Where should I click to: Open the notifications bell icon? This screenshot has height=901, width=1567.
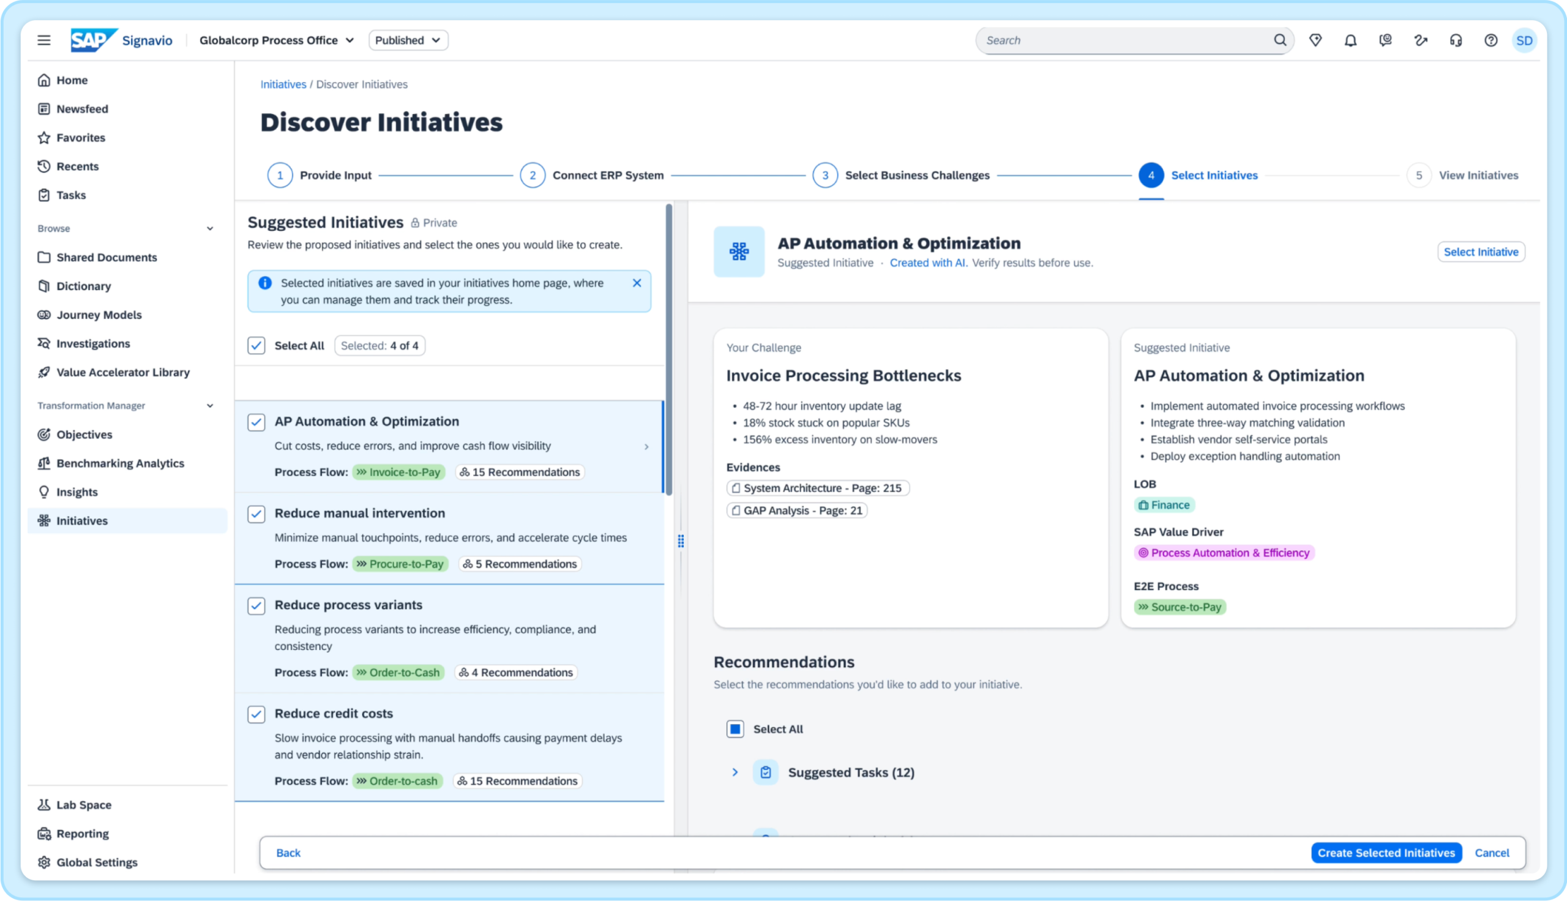[1350, 40]
